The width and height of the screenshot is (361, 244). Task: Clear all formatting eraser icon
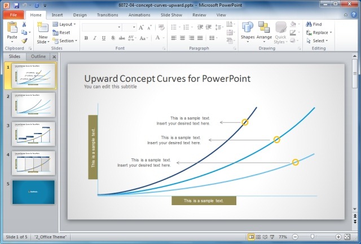click(x=162, y=28)
